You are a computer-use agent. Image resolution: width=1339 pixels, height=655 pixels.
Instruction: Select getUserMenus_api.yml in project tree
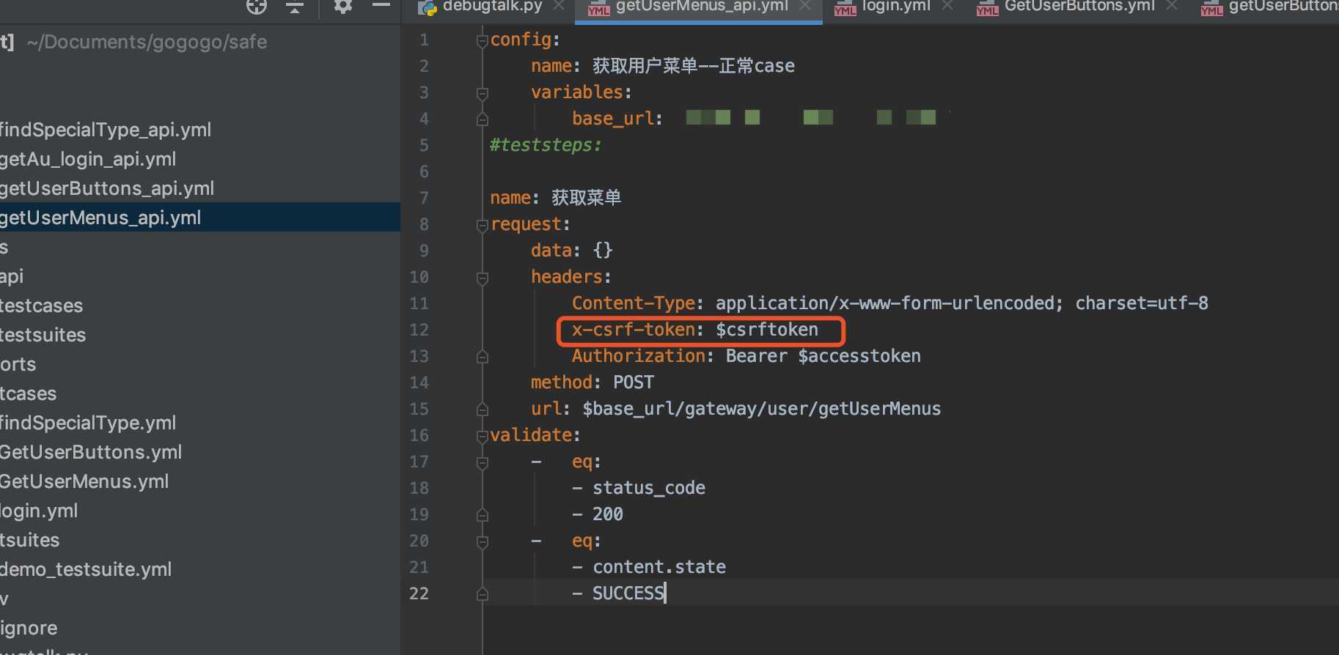pos(100,218)
